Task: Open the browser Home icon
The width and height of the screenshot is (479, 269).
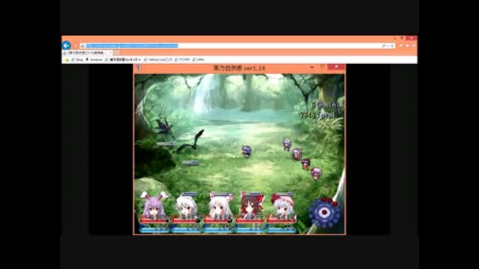Action: [401, 46]
